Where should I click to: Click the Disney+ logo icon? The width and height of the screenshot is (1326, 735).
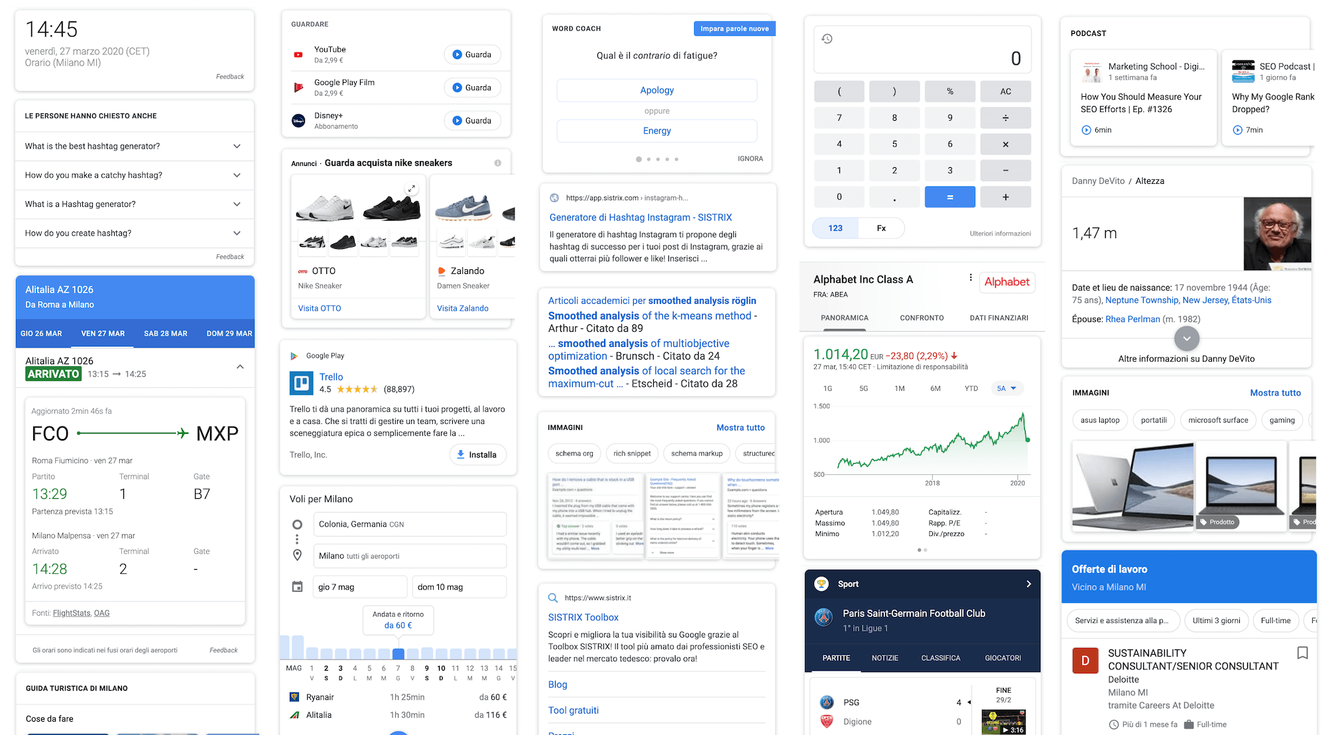[298, 121]
